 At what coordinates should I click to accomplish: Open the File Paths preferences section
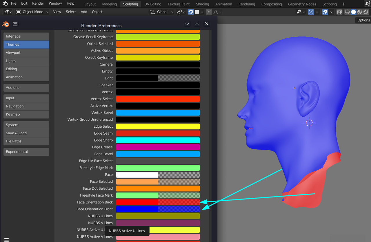[x=26, y=141]
